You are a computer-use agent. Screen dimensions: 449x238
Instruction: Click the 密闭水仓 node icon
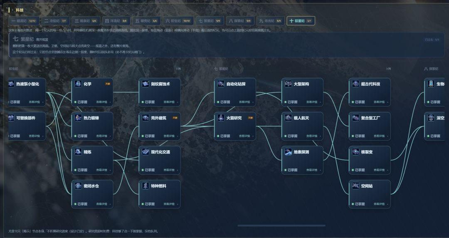tap(78, 186)
